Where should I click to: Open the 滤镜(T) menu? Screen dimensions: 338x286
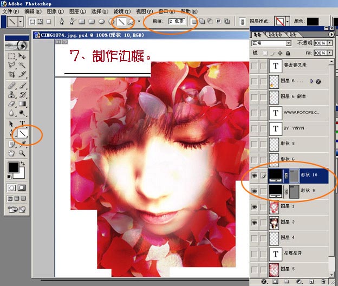[x=122, y=11]
